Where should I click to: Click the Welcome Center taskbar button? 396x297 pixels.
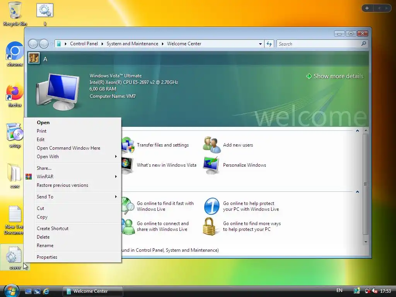(x=93, y=291)
